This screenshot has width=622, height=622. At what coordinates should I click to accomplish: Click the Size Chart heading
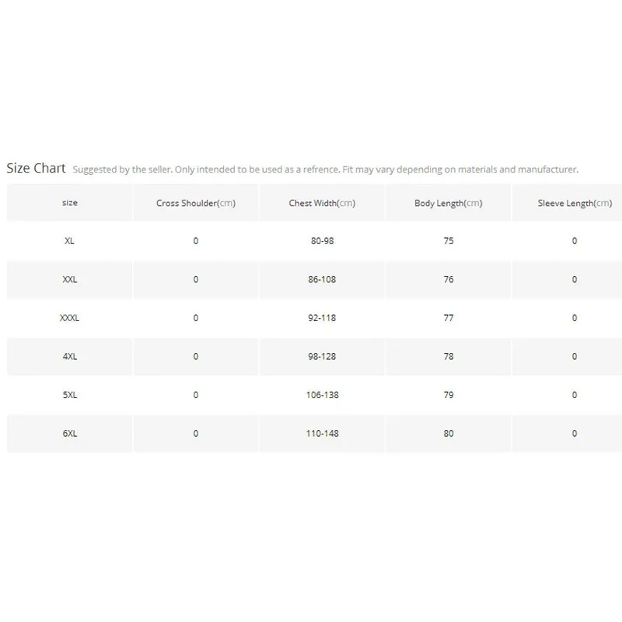(36, 168)
